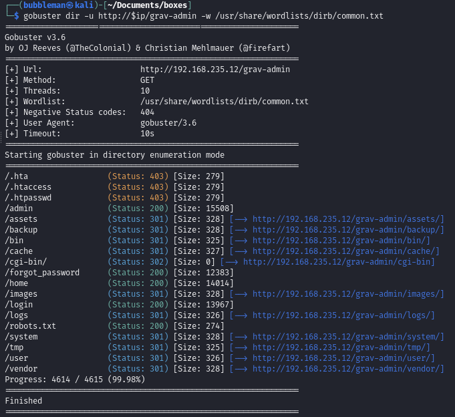Open the grav-admin/assets/ redirect URL

pos(348,219)
